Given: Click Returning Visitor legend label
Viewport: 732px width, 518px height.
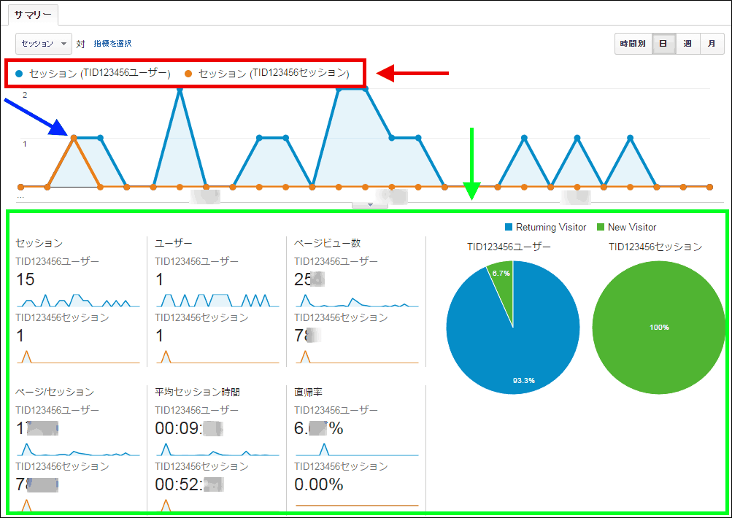Looking at the screenshot, I should pos(551,228).
